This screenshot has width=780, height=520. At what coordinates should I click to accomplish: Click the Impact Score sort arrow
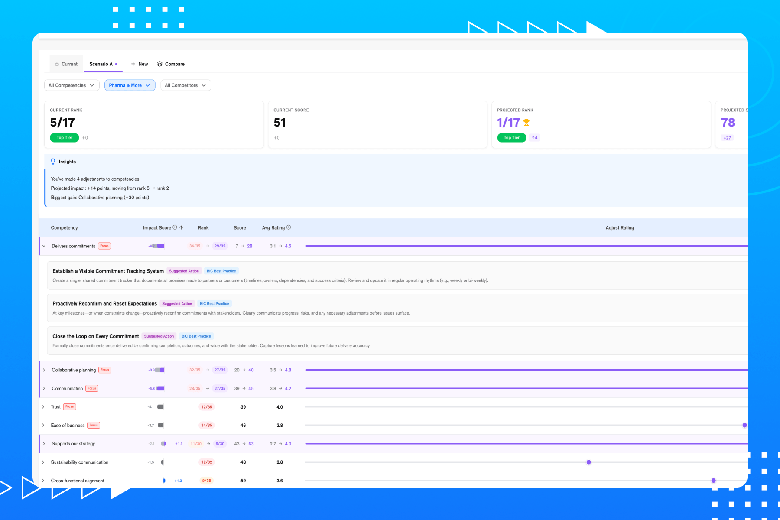[182, 227]
